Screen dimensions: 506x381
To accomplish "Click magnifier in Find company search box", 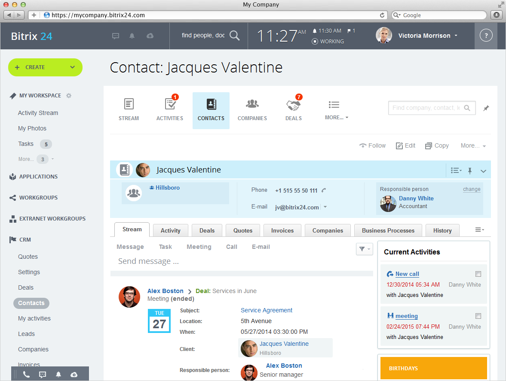I will click(x=467, y=108).
